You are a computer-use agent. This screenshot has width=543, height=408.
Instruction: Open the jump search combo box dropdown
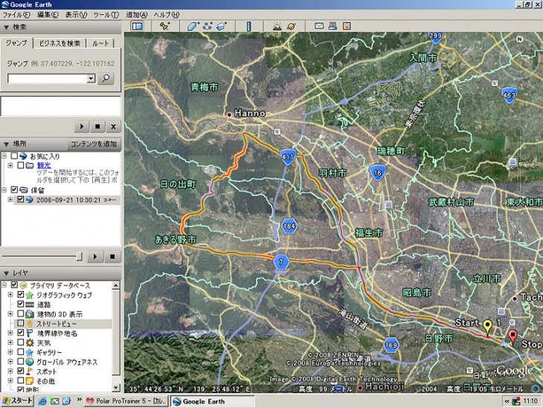click(91, 78)
